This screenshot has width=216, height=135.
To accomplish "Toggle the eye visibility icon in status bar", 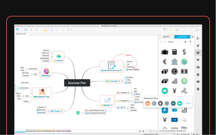I will 143,131.
